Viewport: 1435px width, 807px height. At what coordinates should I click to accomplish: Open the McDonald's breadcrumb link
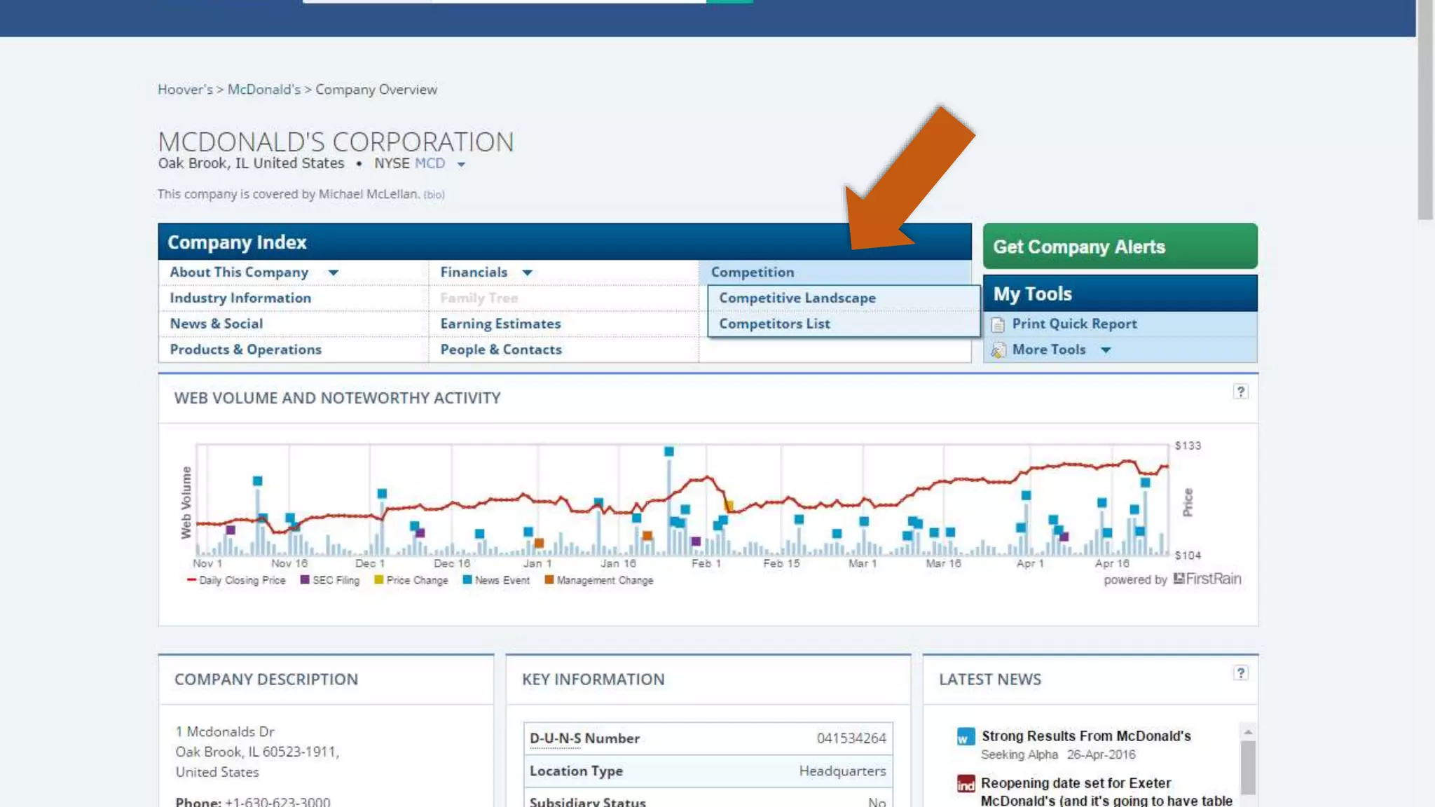(x=263, y=90)
